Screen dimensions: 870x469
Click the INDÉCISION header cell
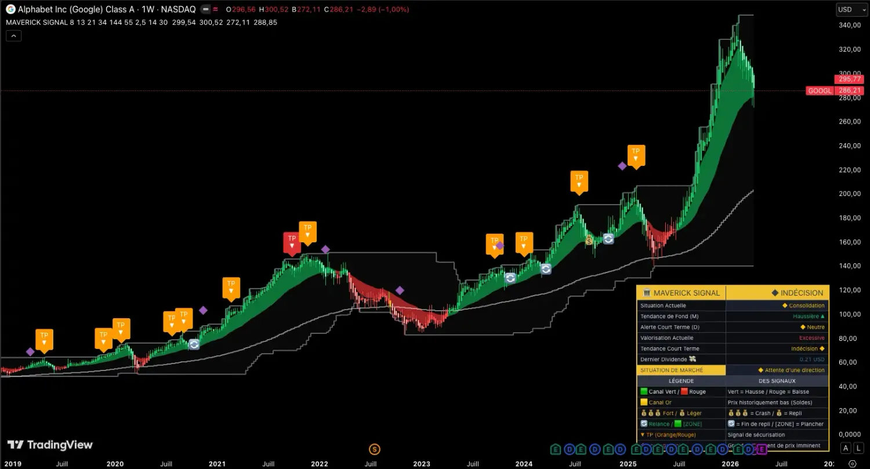pos(777,293)
